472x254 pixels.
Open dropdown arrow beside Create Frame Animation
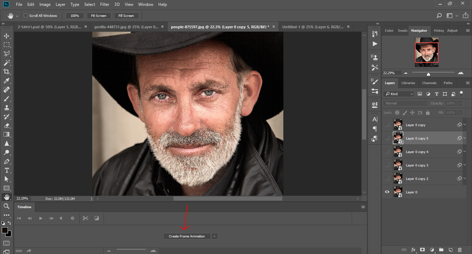[x=215, y=236]
